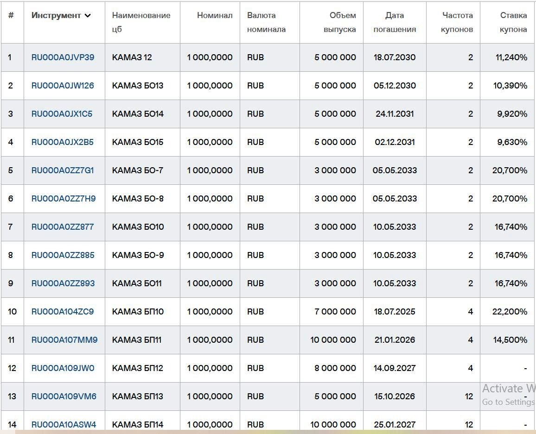Open bond link RU000A0JX2B5
Screen dimensions: 536x434
point(63,142)
